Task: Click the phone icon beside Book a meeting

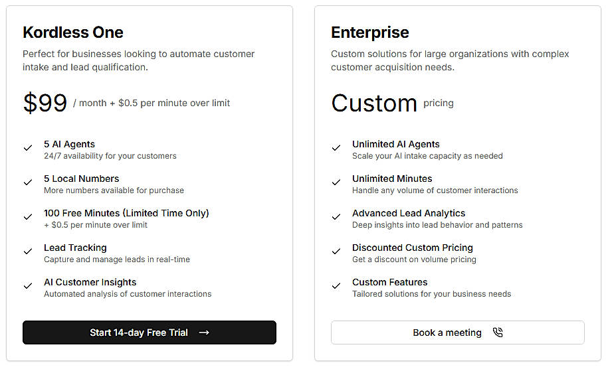Action: (x=498, y=332)
